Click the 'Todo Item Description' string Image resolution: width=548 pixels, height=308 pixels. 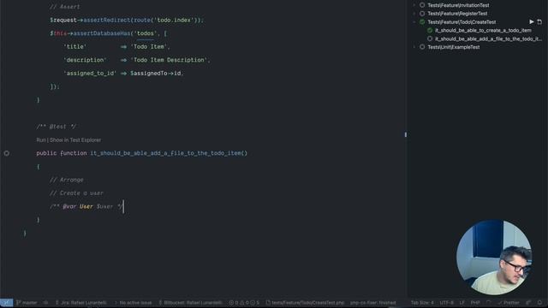[169, 60]
